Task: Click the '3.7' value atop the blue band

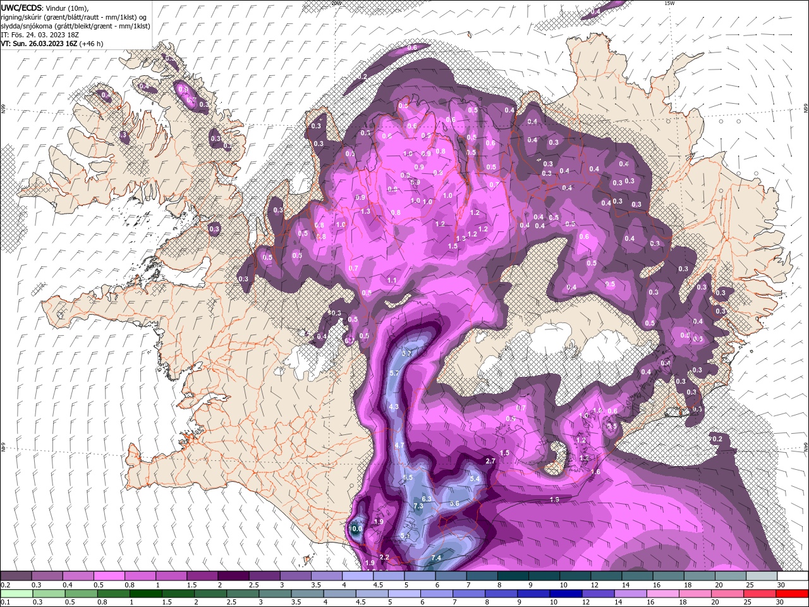Action: coord(407,353)
